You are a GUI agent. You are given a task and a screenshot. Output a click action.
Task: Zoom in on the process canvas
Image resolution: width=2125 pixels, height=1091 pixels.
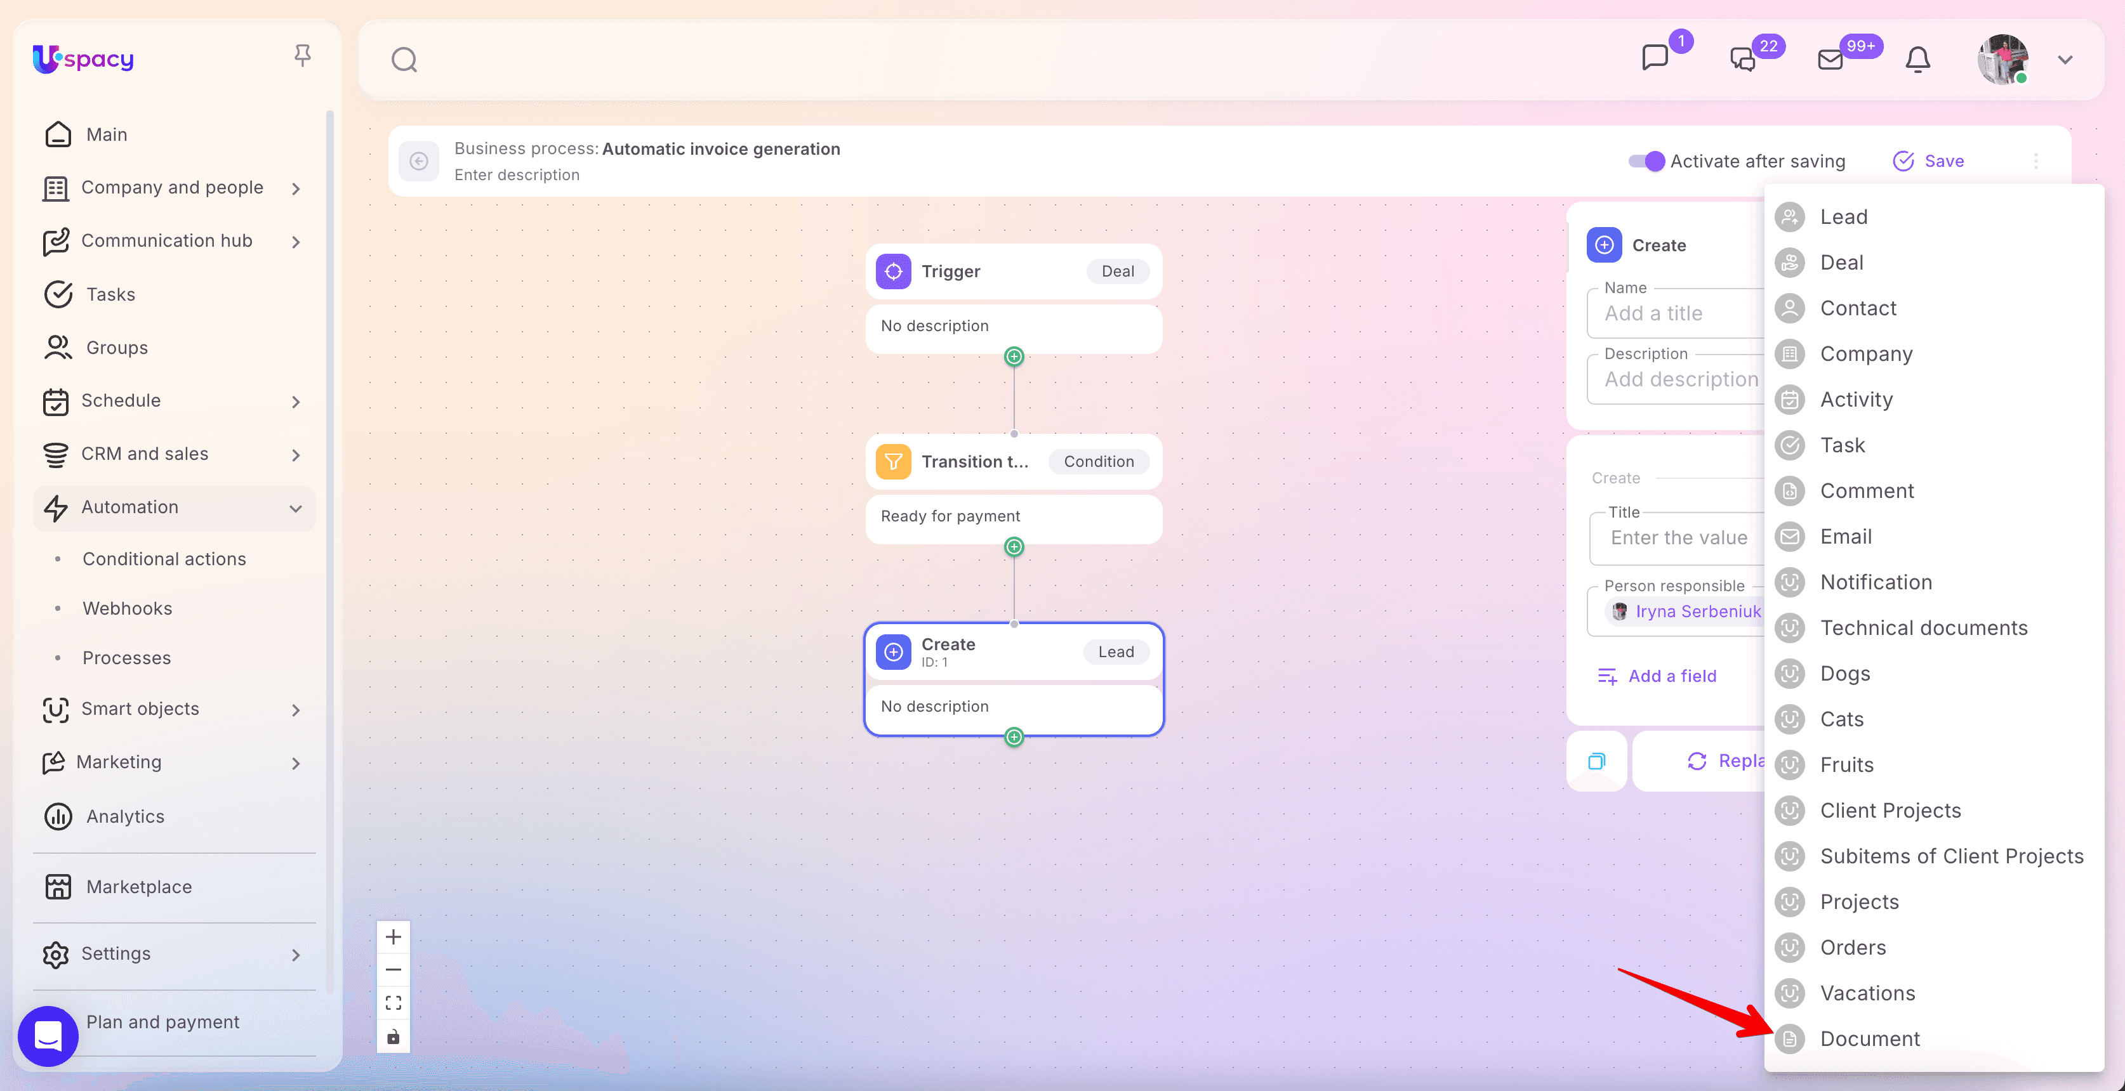(394, 937)
